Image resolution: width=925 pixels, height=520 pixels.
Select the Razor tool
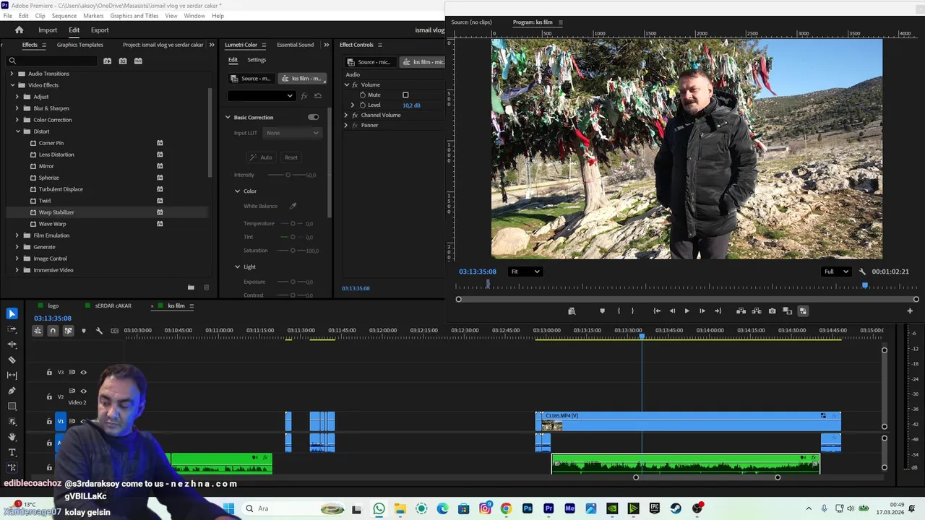click(12, 360)
